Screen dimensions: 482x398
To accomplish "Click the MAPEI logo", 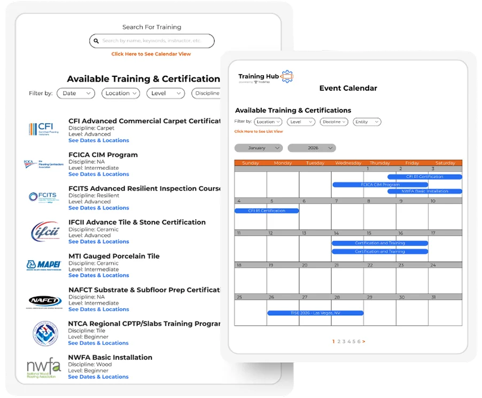I will [44, 265].
